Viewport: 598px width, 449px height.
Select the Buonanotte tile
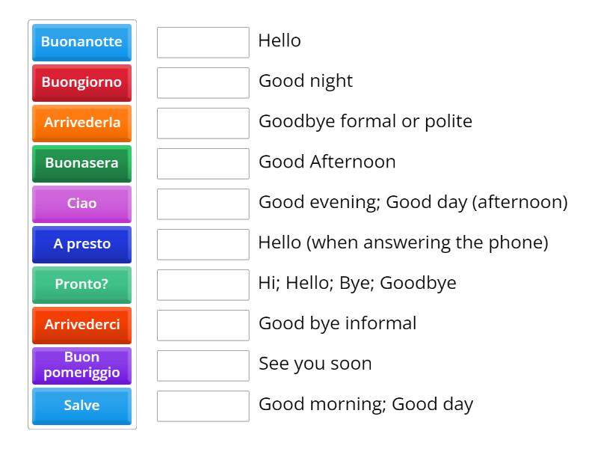[x=81, y=43]
